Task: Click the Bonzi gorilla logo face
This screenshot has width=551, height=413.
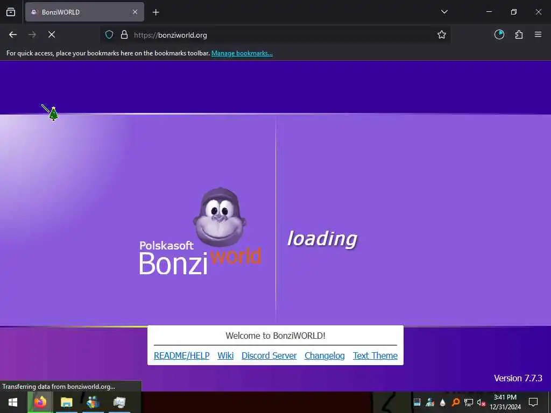Action: point(220,217)
